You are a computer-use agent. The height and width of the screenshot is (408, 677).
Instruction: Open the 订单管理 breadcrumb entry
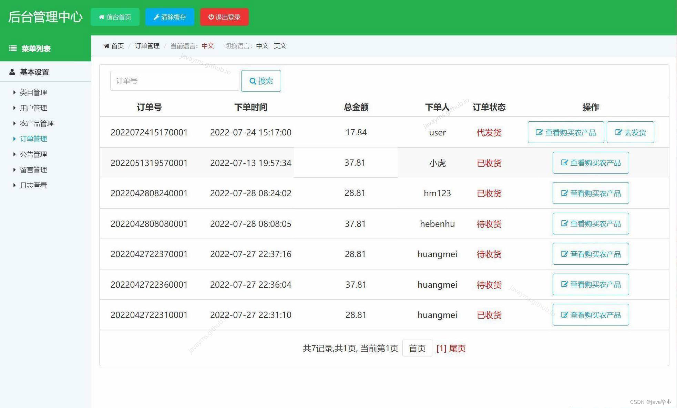(147, 45)
